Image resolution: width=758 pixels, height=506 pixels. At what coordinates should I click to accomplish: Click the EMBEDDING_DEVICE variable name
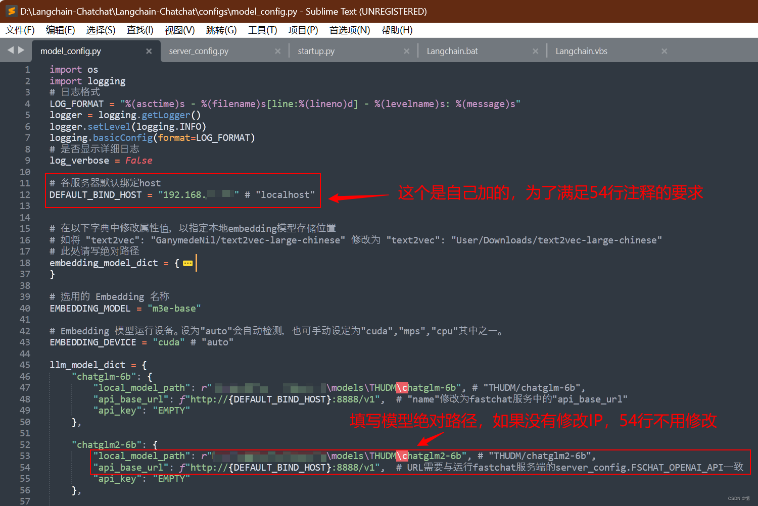pos(93,342)
